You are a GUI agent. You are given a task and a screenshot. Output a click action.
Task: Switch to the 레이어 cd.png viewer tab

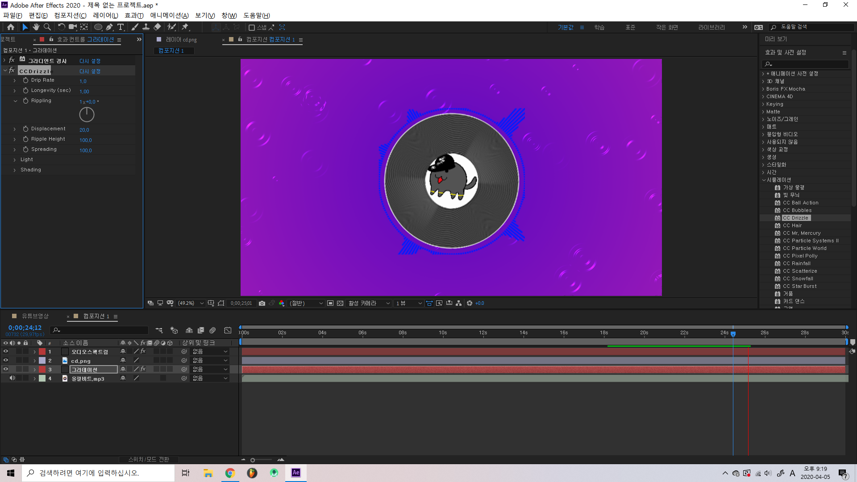tap(181, 40)
